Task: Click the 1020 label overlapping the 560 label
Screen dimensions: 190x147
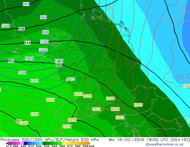Action: click(24, 123)
